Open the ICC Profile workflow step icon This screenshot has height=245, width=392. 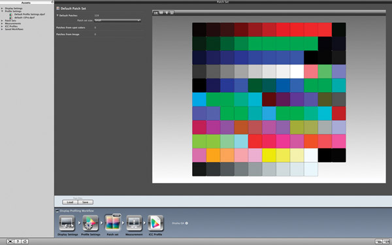(155, 223)
